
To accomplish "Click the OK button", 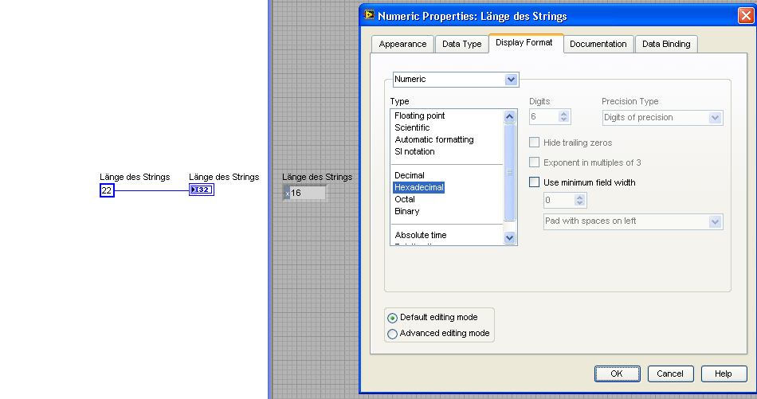I will tap(617, 374).
